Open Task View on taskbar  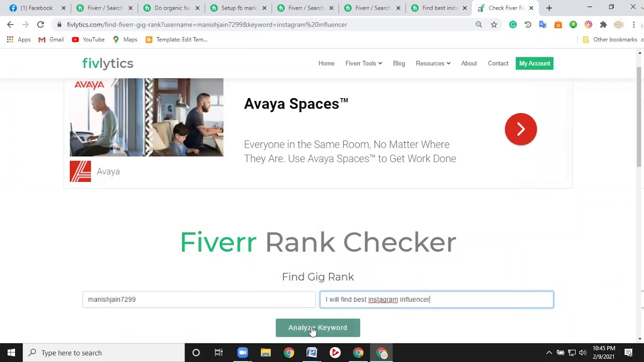pyautogui.click(x=219, y=353)
